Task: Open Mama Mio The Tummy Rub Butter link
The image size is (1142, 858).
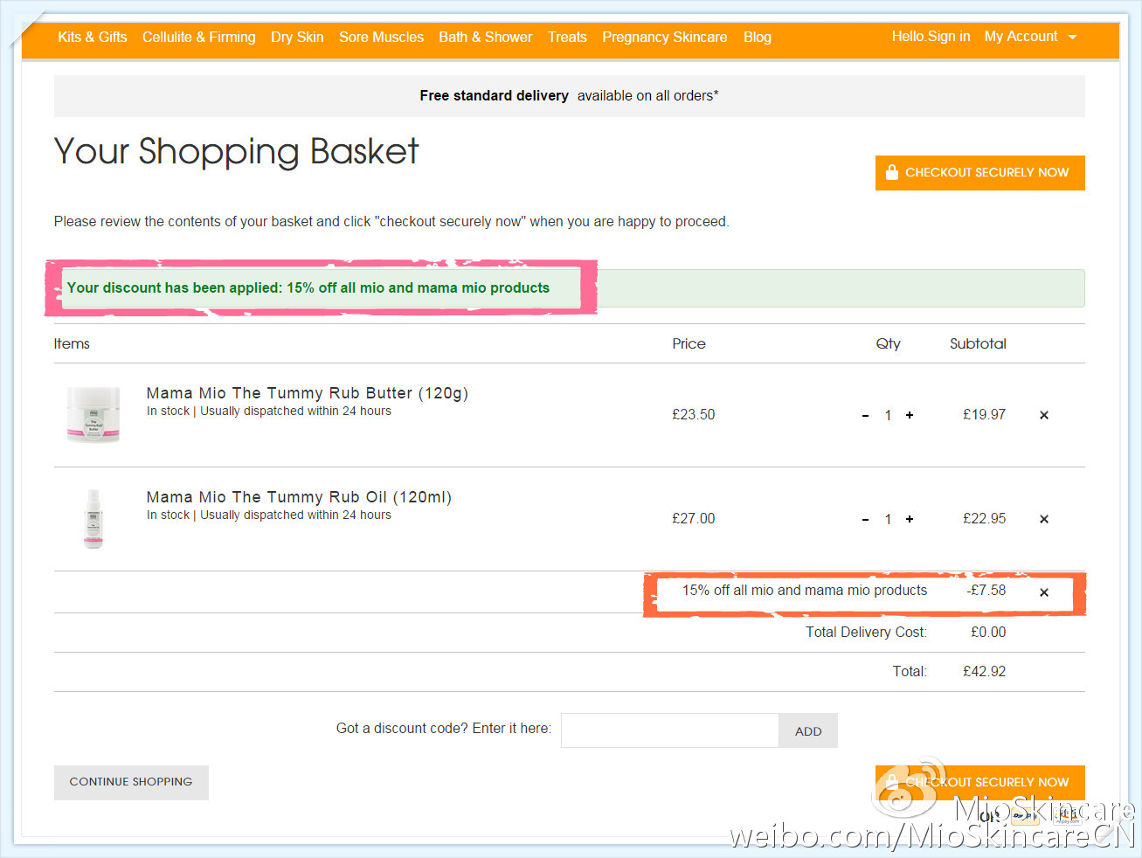Action: coord(308,393)
